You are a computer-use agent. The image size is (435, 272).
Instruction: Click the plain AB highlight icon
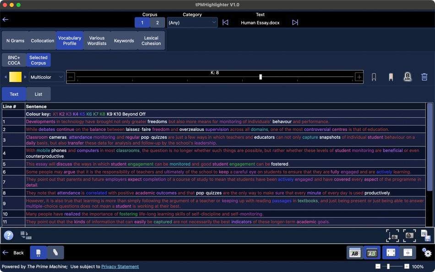355,253
